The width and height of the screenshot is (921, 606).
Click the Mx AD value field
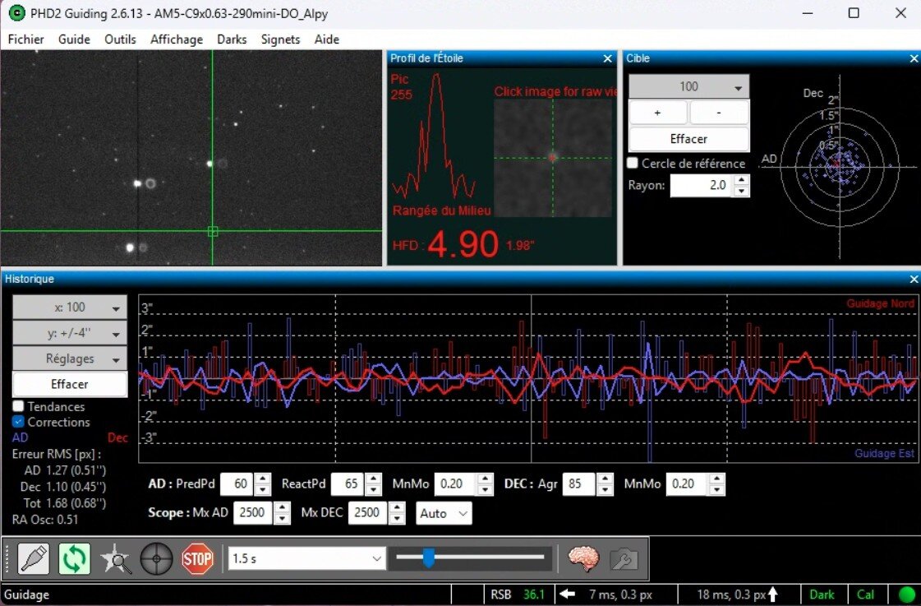[254, 512]
